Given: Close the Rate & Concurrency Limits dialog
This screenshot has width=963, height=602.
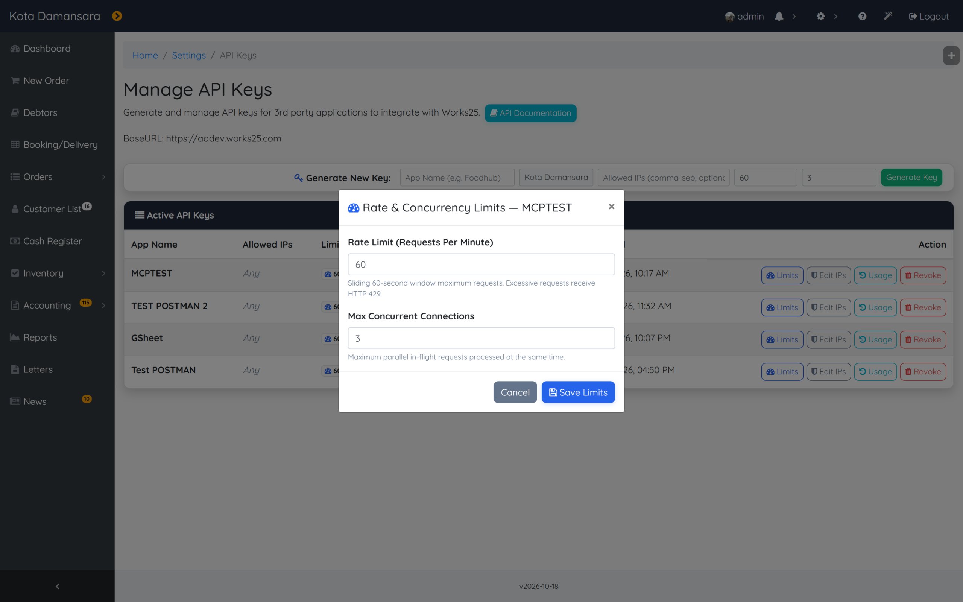Looking at the screenshot, I should tap(611, 206).
